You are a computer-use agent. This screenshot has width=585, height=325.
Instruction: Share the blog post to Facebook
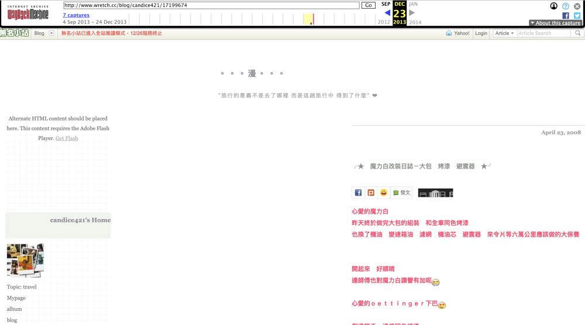[x=359, y=193]
